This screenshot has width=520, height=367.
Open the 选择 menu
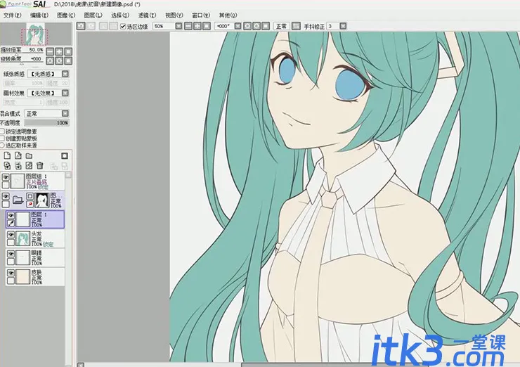[x=120, y=15]
